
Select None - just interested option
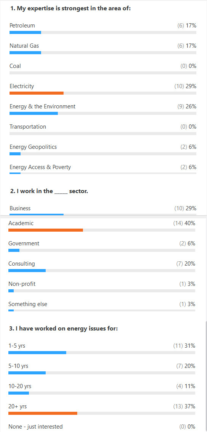36,427
